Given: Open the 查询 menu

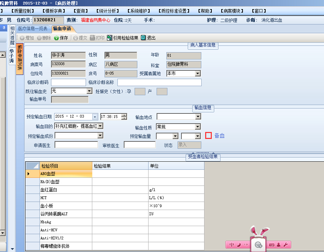Looking at the screenshot, I should coord(81,11).
